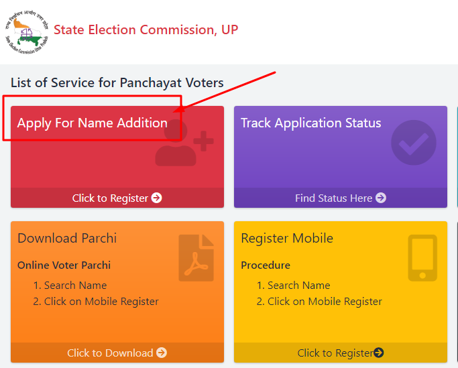Click the Track Application Status heading
The image size is (458, 368).
310,123
